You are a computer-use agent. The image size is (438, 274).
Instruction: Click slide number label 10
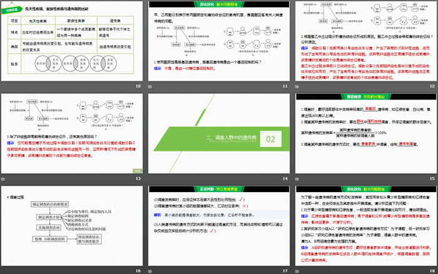[138, 86]
